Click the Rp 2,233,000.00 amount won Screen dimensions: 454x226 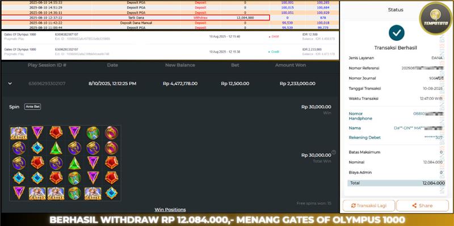pos(297,83)
